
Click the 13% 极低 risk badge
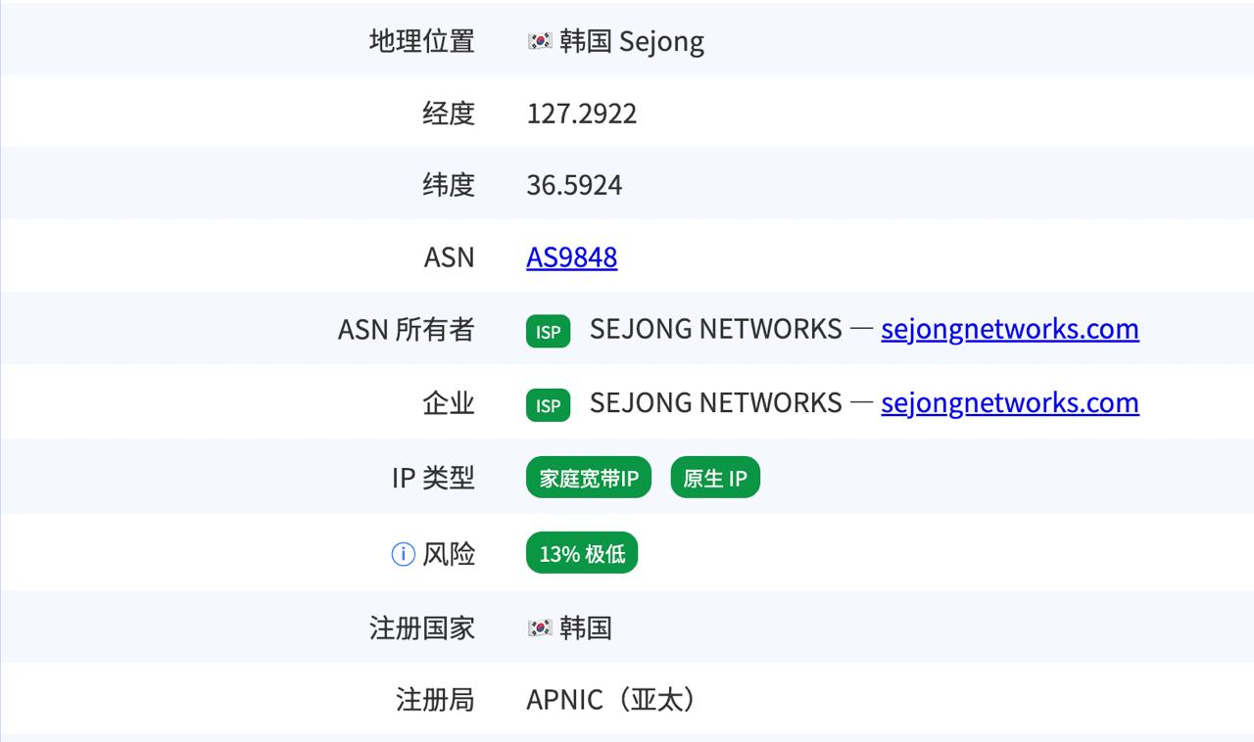coord(582,553)
